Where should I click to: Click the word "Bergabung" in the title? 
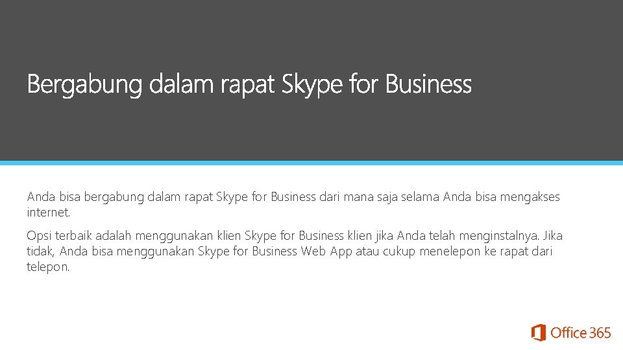point(84,85)
